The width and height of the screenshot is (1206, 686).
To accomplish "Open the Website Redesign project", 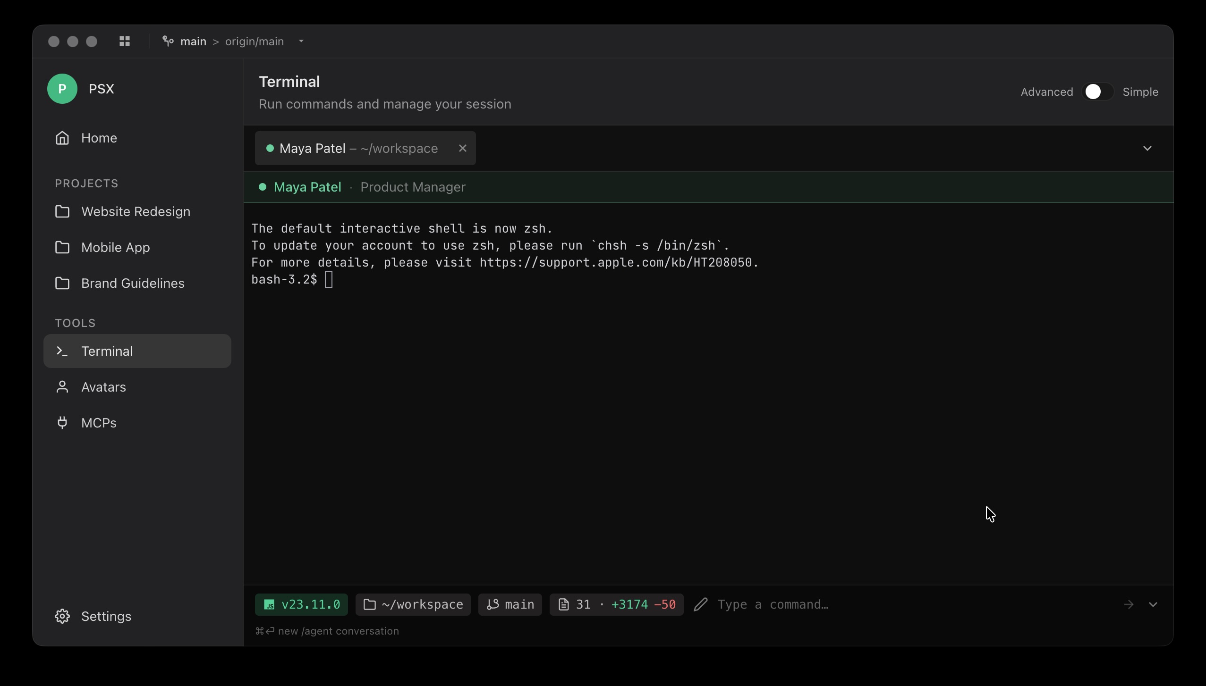I will (x=136, y=211).
